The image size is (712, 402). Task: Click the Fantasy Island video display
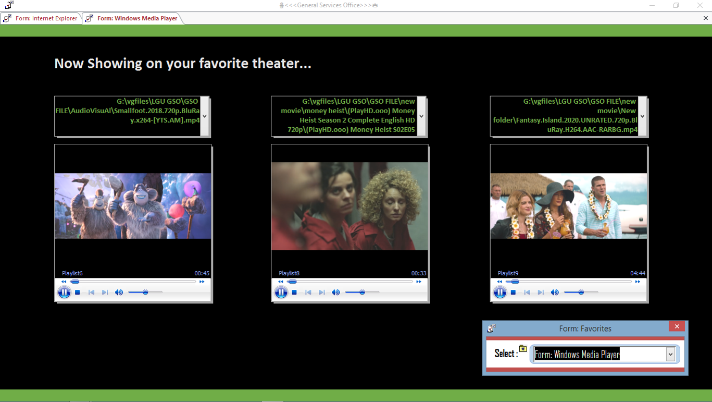point(569,206)
